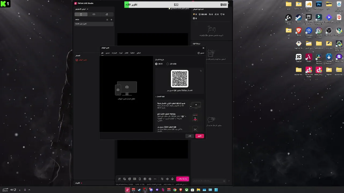Select the phone camera source in red
The image size is (344, 193).
coord(81,60)
